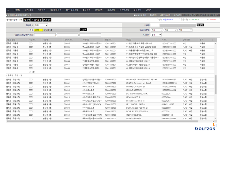Collapse the 품목명 : 경량스틸 group

tap(6, 76)
